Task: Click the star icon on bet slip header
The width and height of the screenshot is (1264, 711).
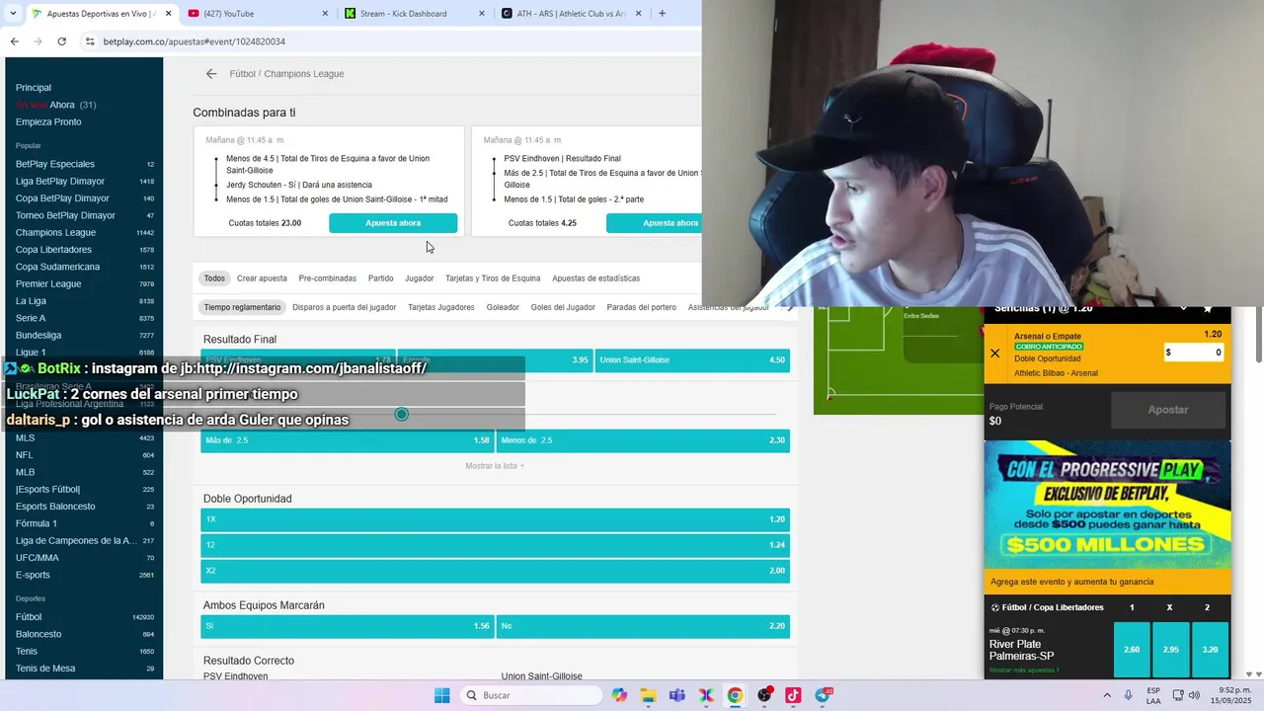Action: (x=1208, y=309)
